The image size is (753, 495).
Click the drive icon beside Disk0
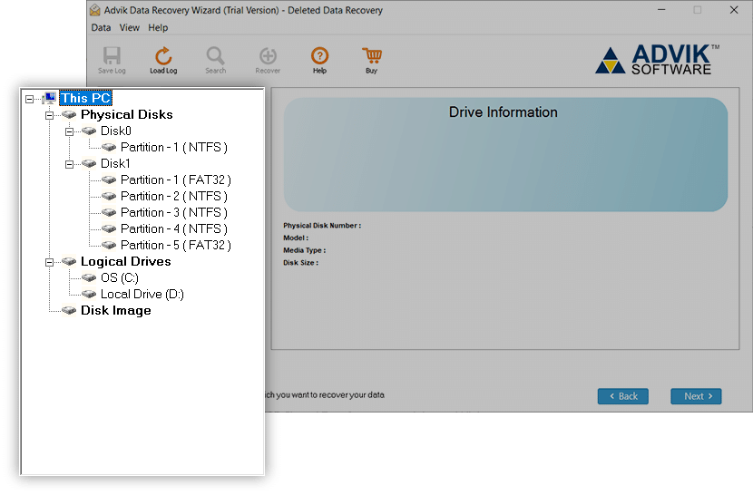(89, 131)
